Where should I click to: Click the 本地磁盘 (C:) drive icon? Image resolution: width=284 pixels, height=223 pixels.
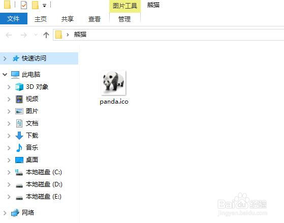click(x=19, y=172)
